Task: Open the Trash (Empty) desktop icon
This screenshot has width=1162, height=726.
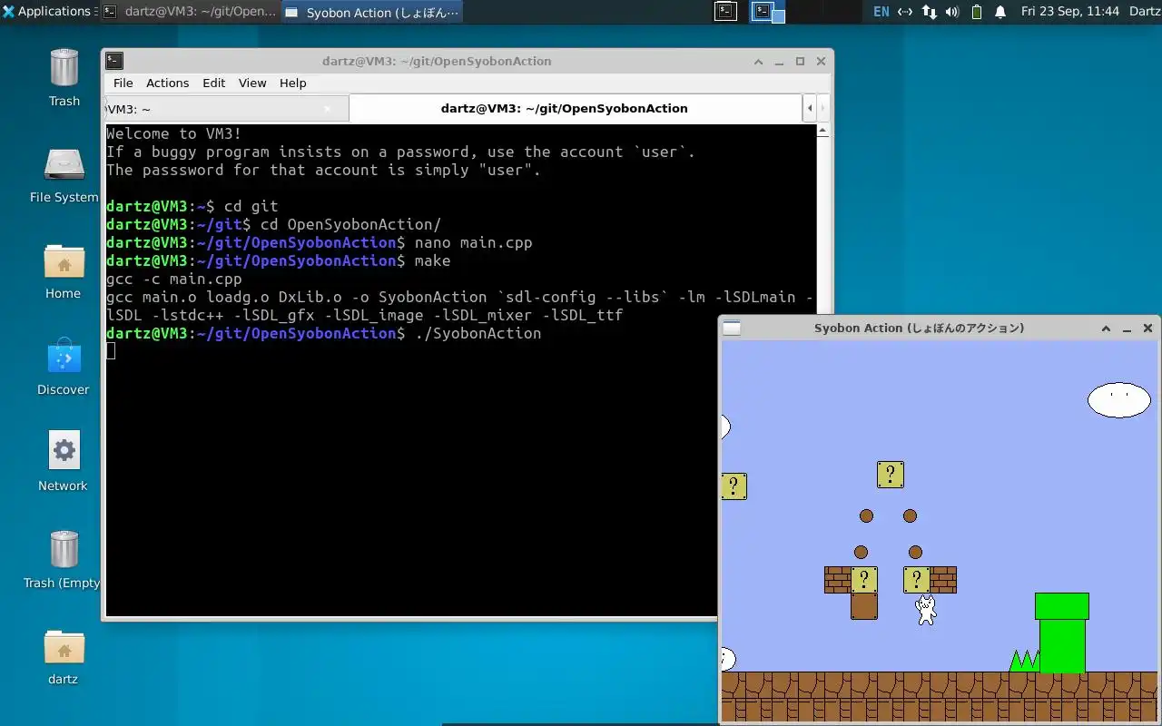Action: pos(64,560)
